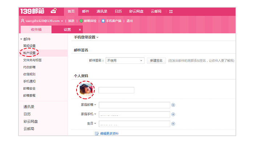Add another 家庭手机 with the plus icon
The width and height of the screenshot is (254, 143).
pos(173,114)
